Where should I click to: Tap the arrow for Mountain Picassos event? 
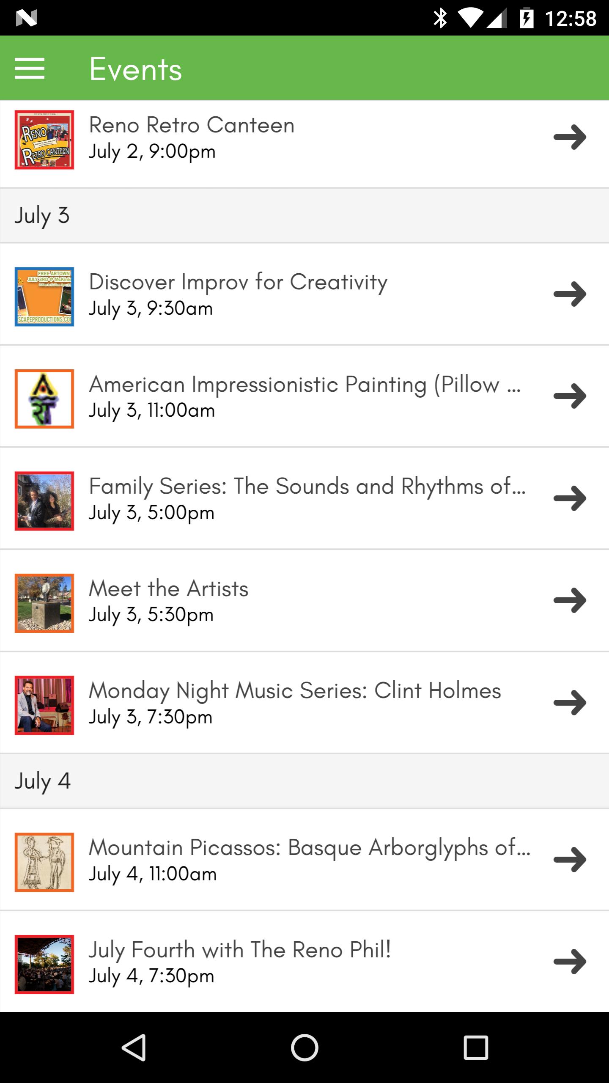[570, 860]
